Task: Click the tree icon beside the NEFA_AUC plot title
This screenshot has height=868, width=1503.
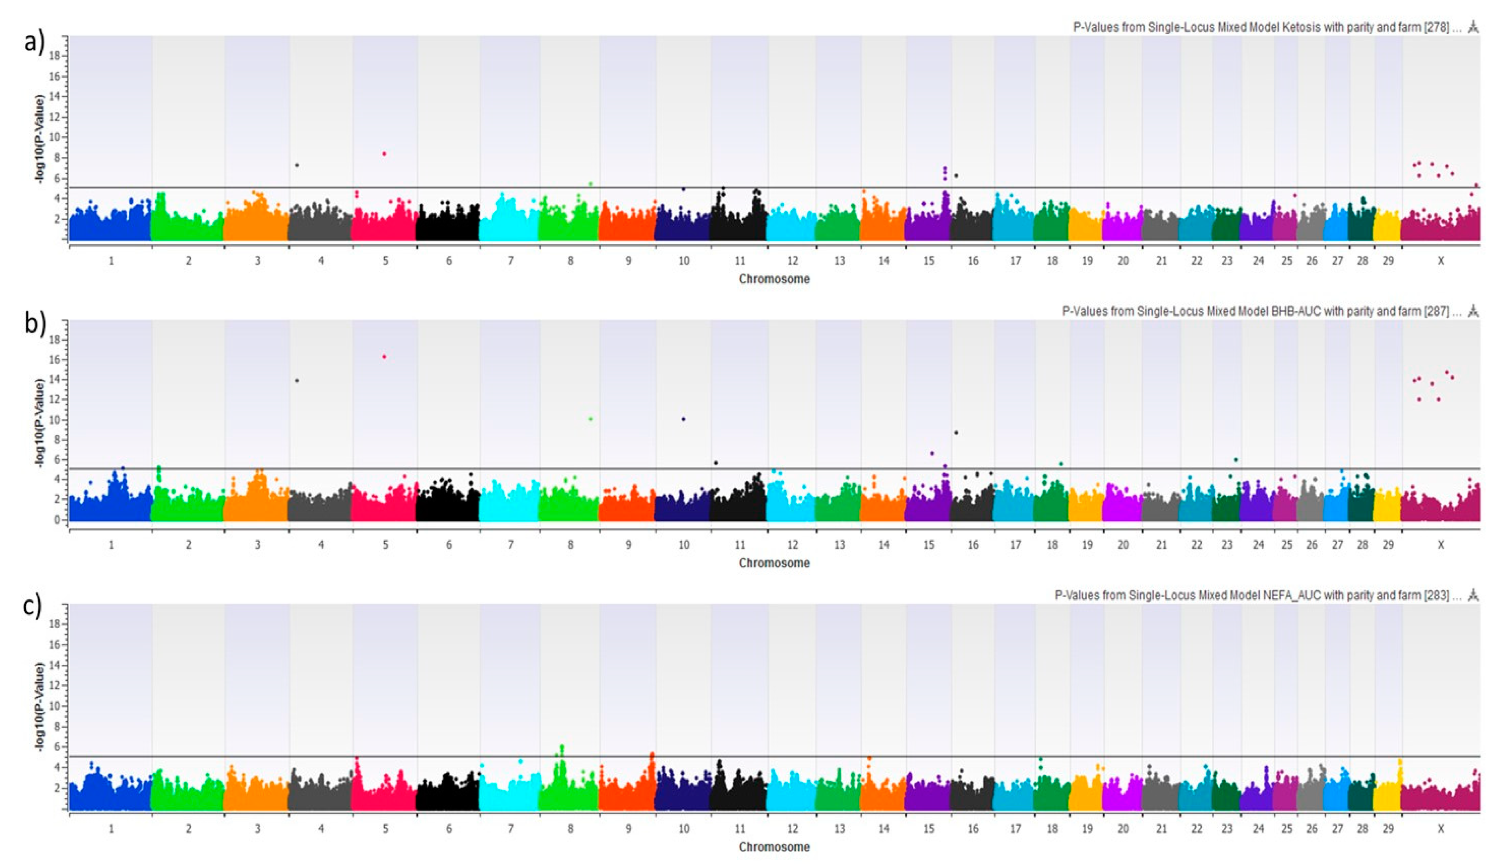Action: coord(1473,594)
